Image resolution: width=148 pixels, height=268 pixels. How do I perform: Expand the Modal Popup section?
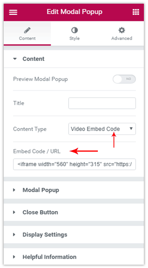coord(74,190)
